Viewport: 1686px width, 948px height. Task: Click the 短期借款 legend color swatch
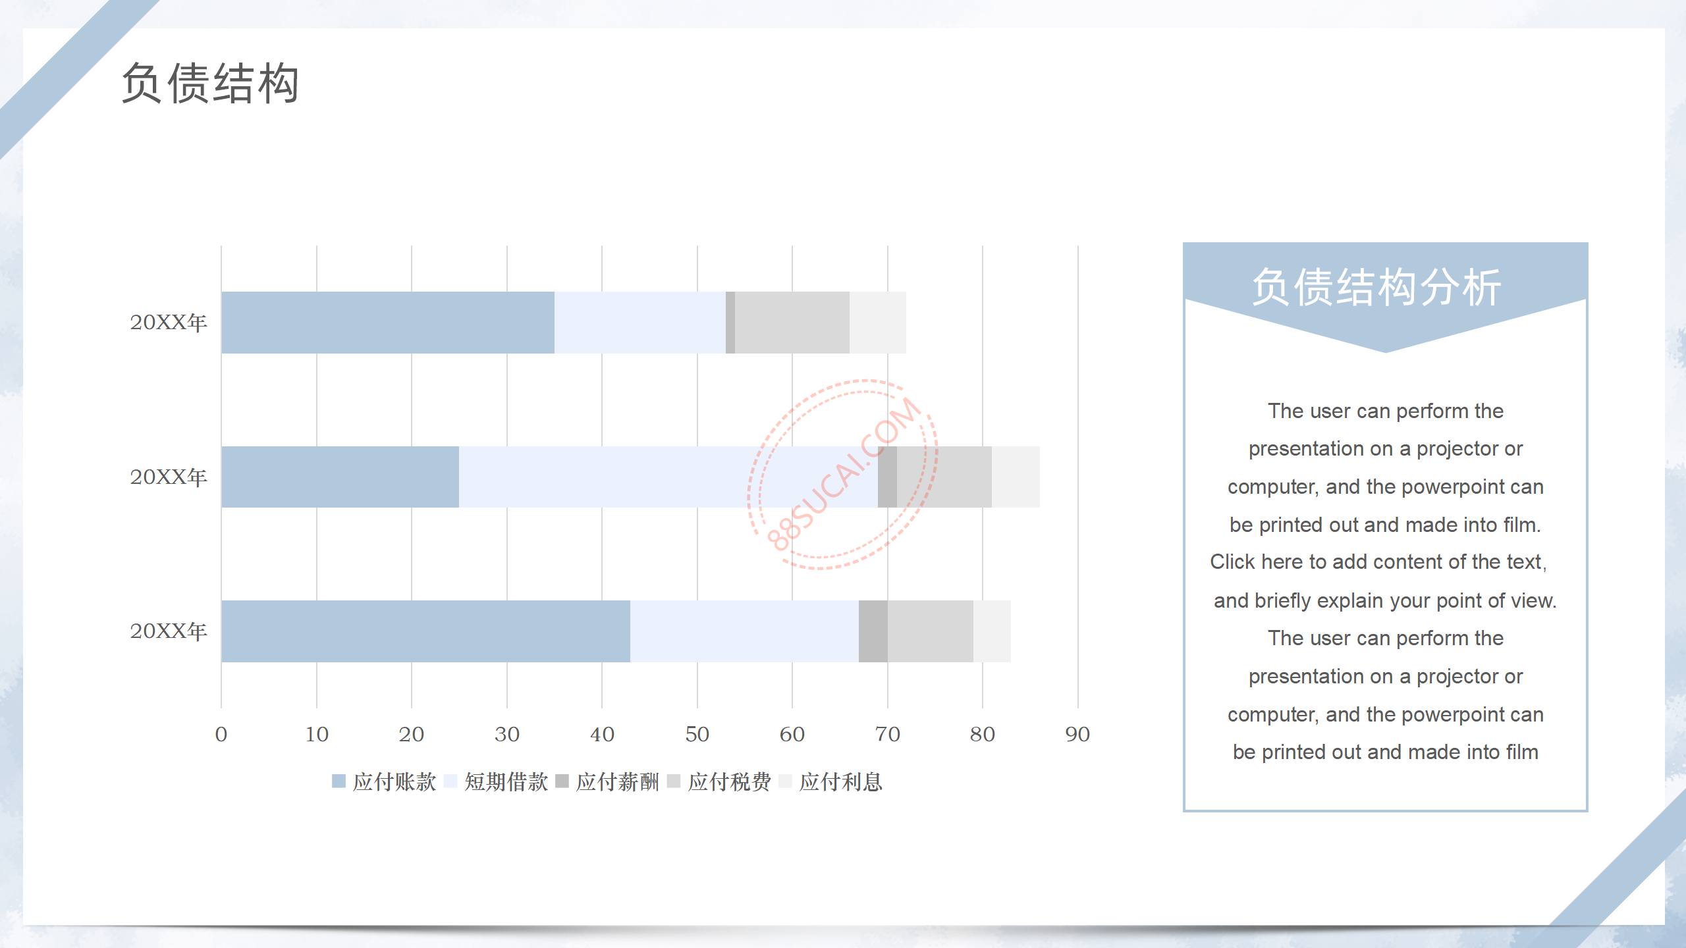pyautogui.click(x=450, y=781)
